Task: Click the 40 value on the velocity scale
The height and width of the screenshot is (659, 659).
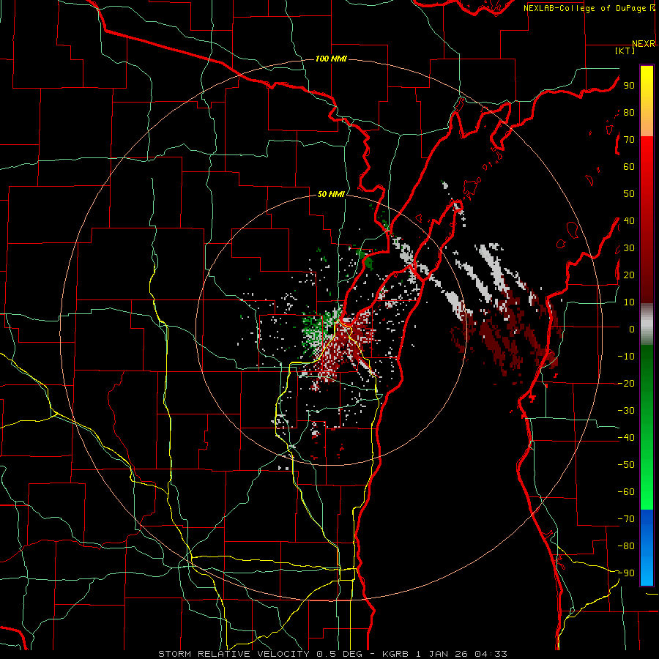Action: 629,221
